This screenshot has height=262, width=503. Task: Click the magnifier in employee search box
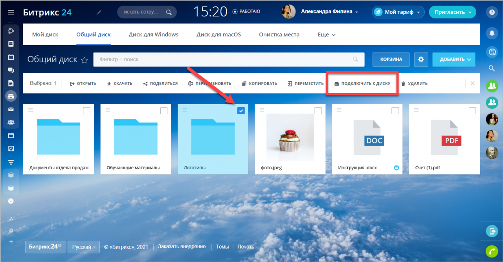pos(169,12)
